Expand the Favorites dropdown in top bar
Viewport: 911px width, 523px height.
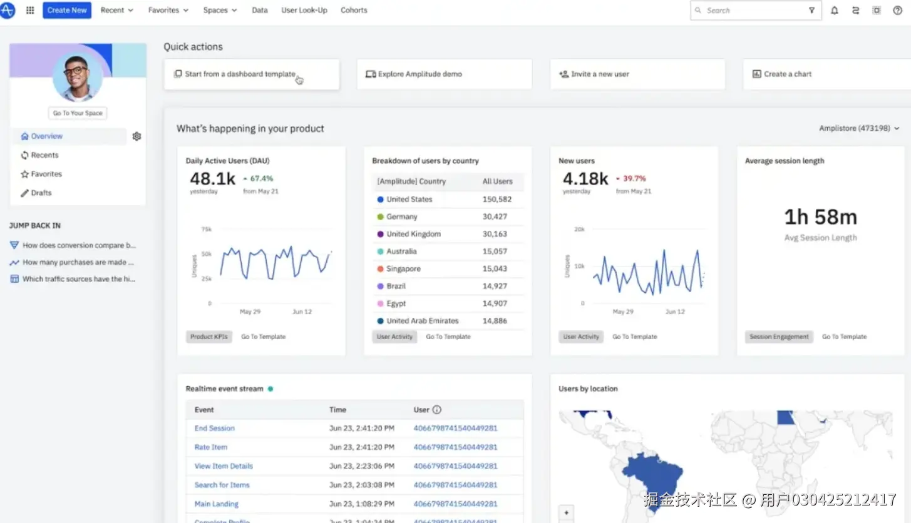click(x=168, y=10)
